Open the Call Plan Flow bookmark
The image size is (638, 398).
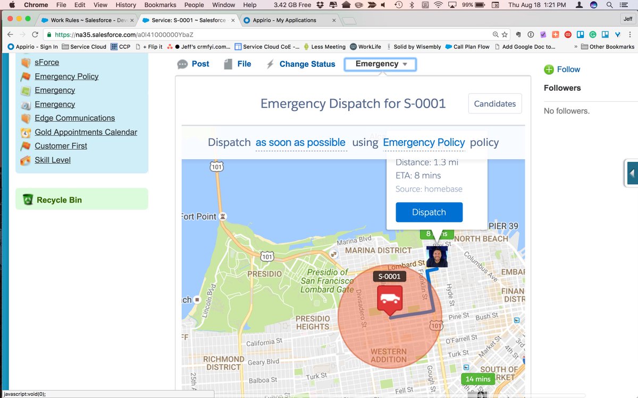tap(468, 47)
